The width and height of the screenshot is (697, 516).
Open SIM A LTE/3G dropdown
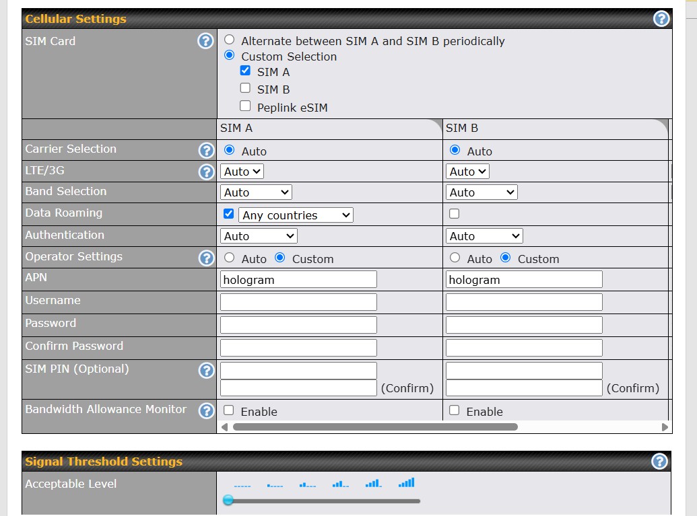click(x=242, y=172)
